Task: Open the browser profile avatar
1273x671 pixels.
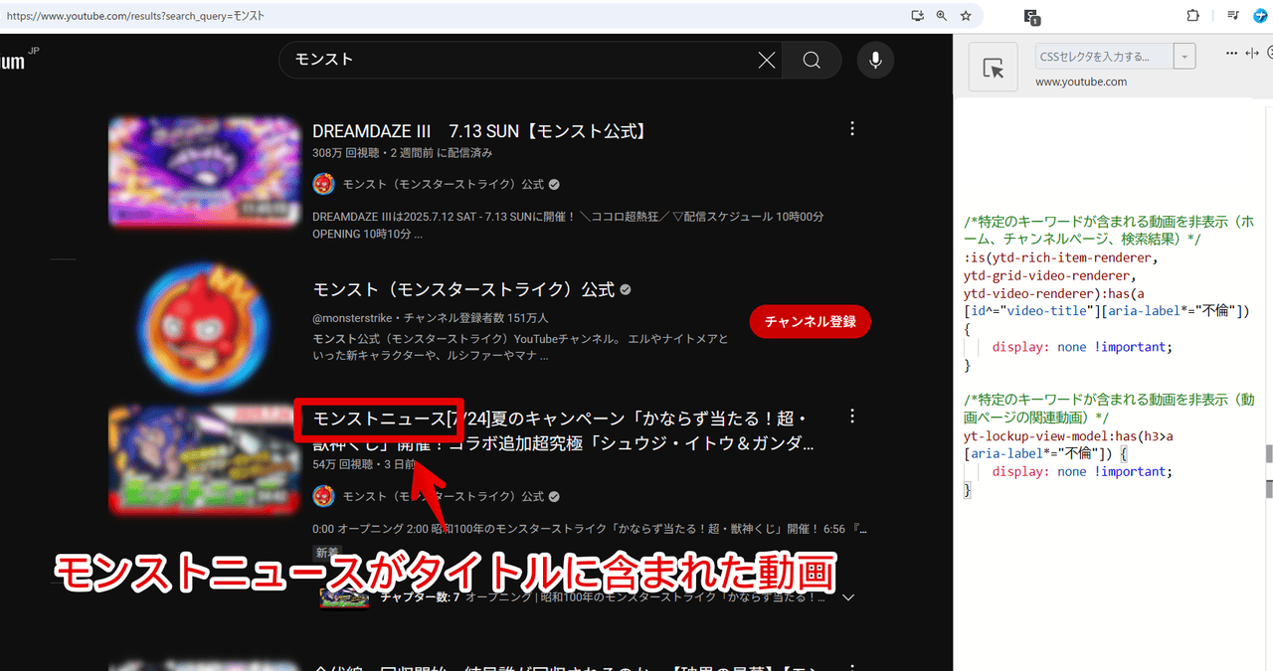Action: 1261,16
